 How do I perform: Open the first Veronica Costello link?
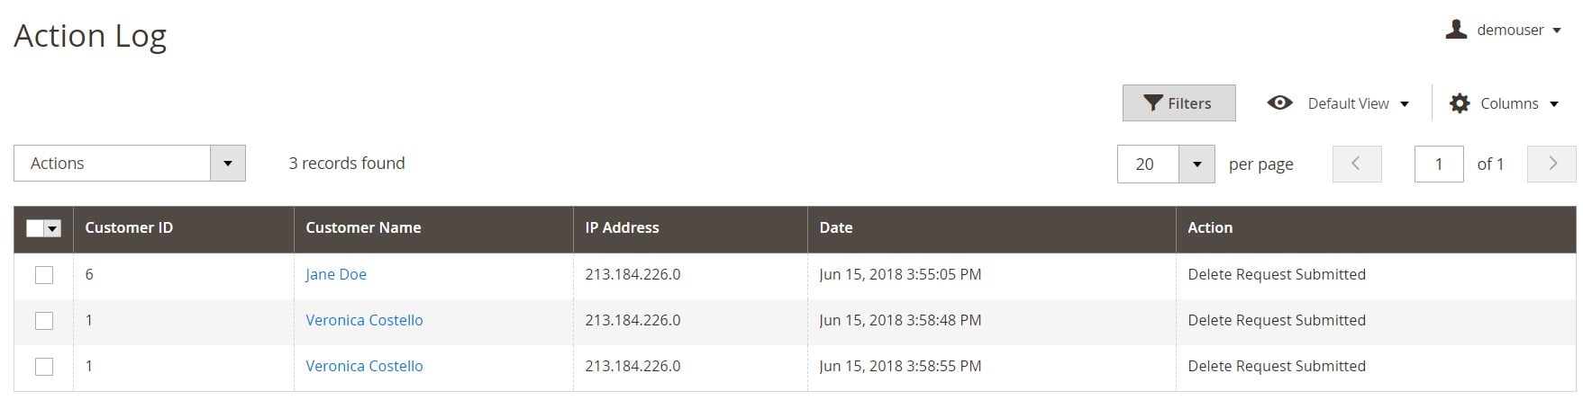point(364,320)
